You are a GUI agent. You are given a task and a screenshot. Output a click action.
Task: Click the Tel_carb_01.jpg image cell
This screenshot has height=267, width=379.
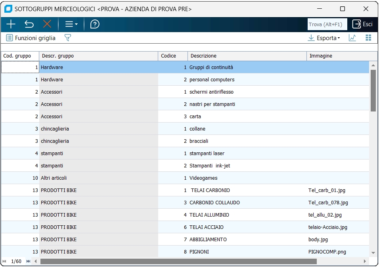click(x=338, y=190)
